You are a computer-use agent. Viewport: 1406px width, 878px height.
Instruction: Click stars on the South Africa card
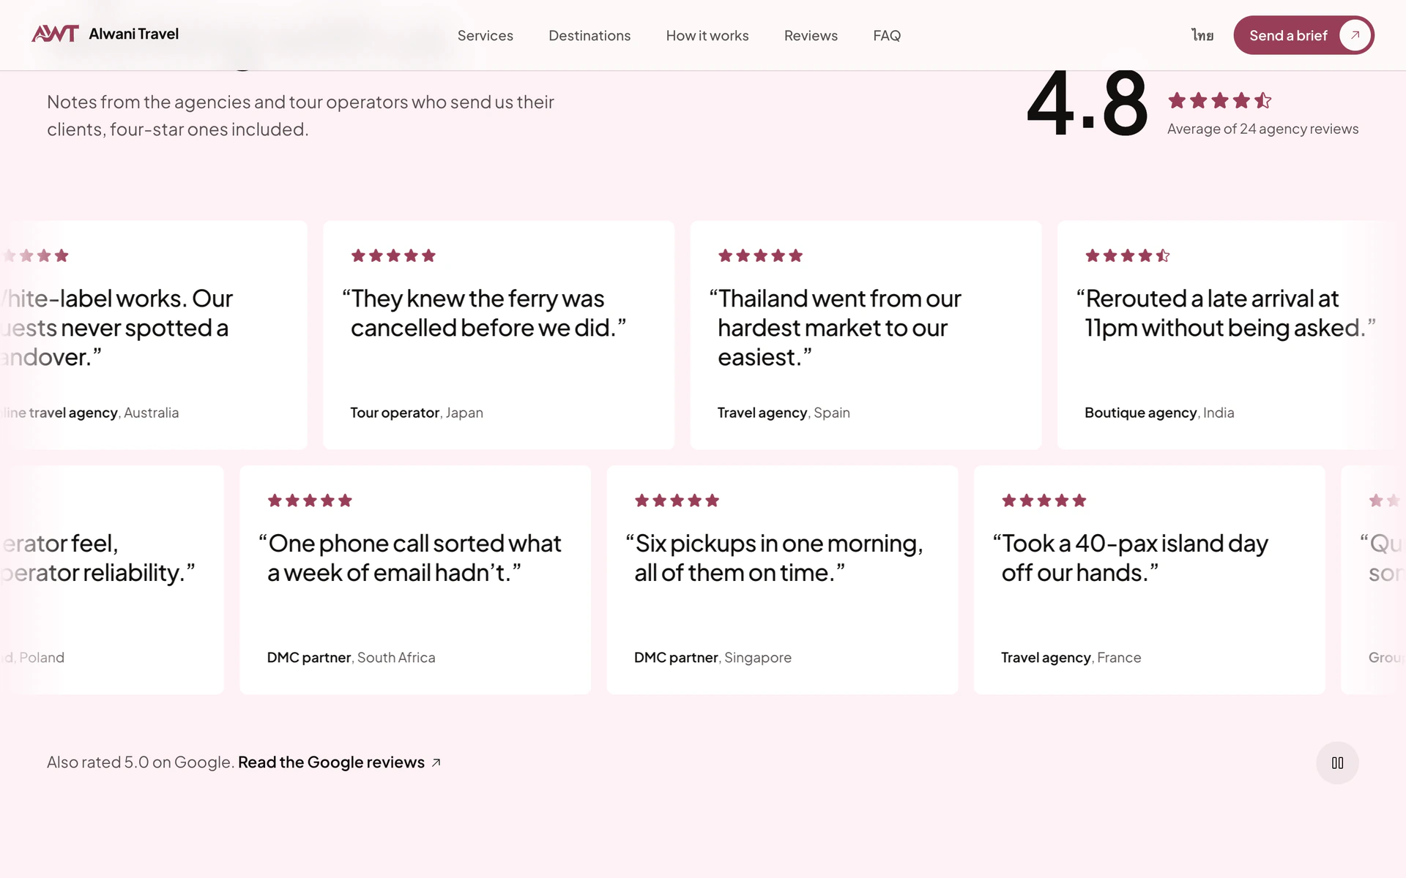point(310,500)
